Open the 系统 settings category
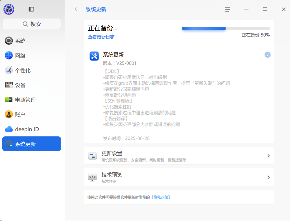Screen dimensions: 290x221 pyautogui.click(x=32, y=41)
